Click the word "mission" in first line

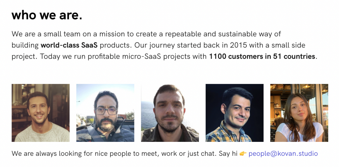112,34
